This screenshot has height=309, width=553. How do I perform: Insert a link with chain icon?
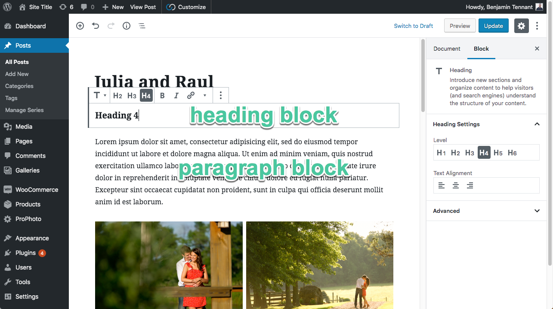(191, 95)
